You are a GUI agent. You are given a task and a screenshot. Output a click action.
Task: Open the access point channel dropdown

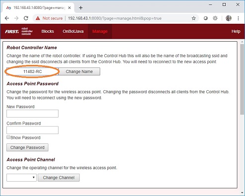point(21,178)
